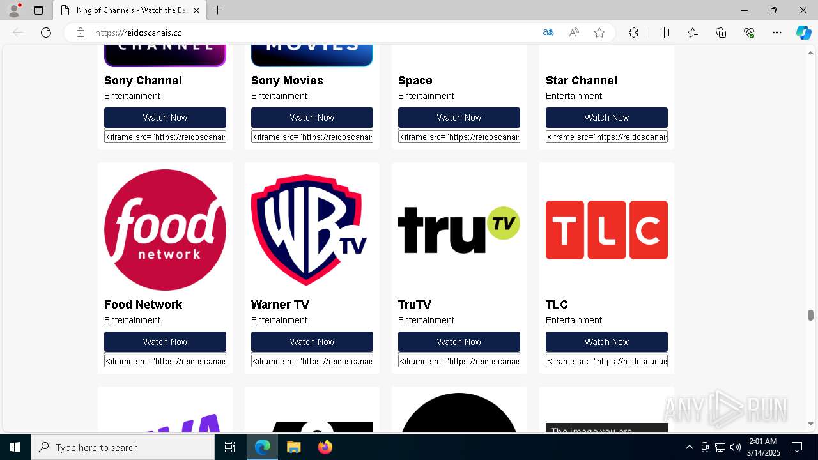Open the Collections icon
This screenshot has width=818, height=460.
pos(721,33)
